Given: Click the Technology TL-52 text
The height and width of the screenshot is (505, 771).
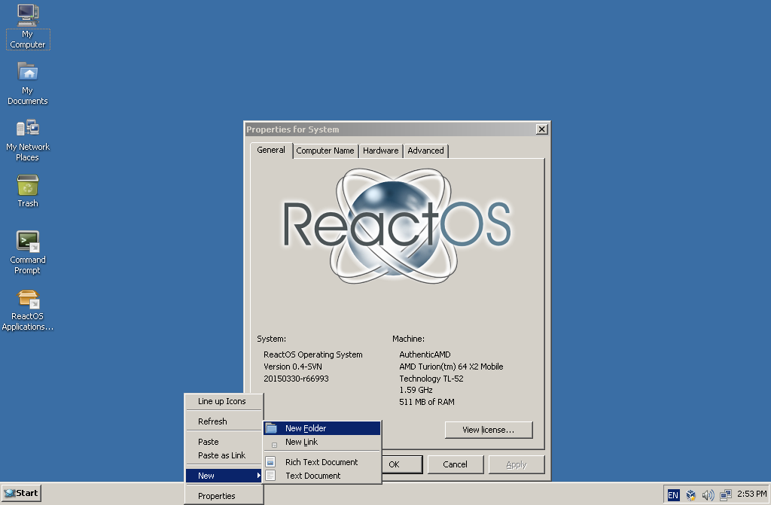Looking at the screenshot, I should pyautogui.click(x=431, y=379).
